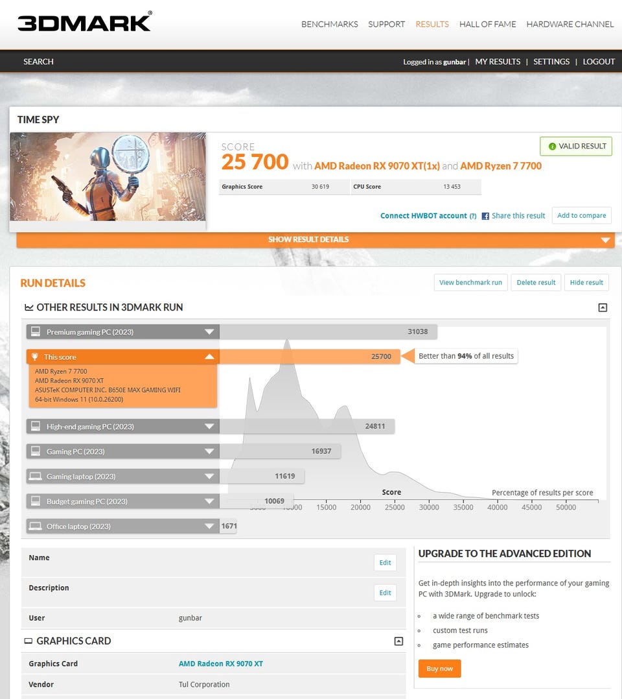The height and width of the screenshot is (699, 622).
Task: Collapse Other Results section with square icon
Action: pos(603,307)
